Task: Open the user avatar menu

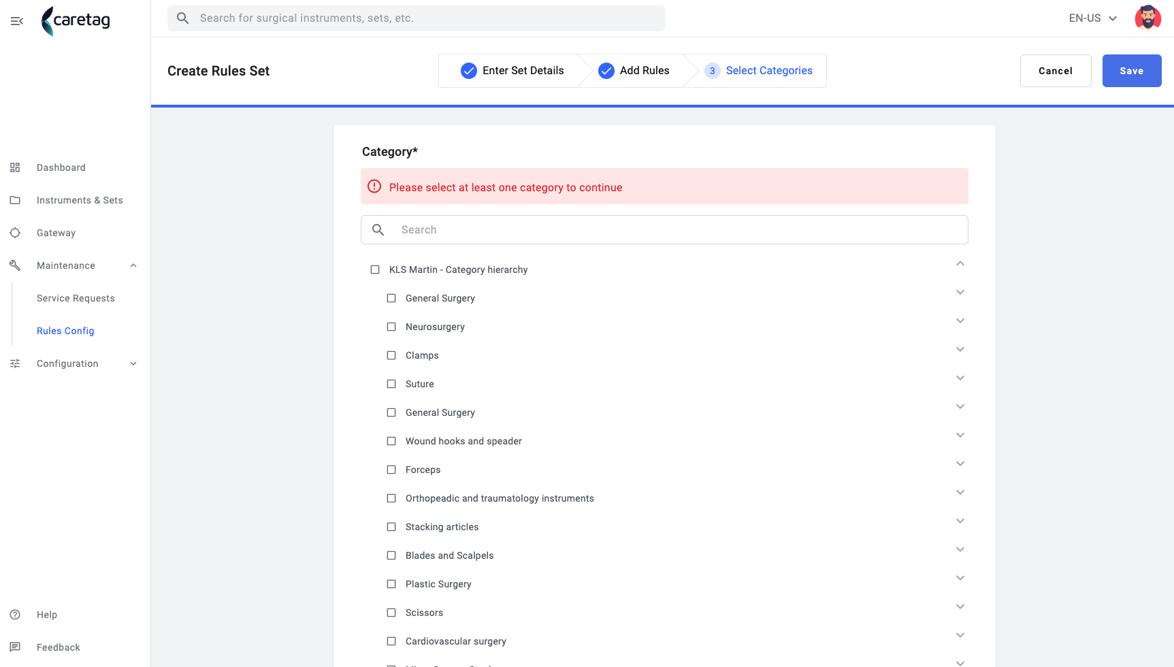Action: point(1147,18)
